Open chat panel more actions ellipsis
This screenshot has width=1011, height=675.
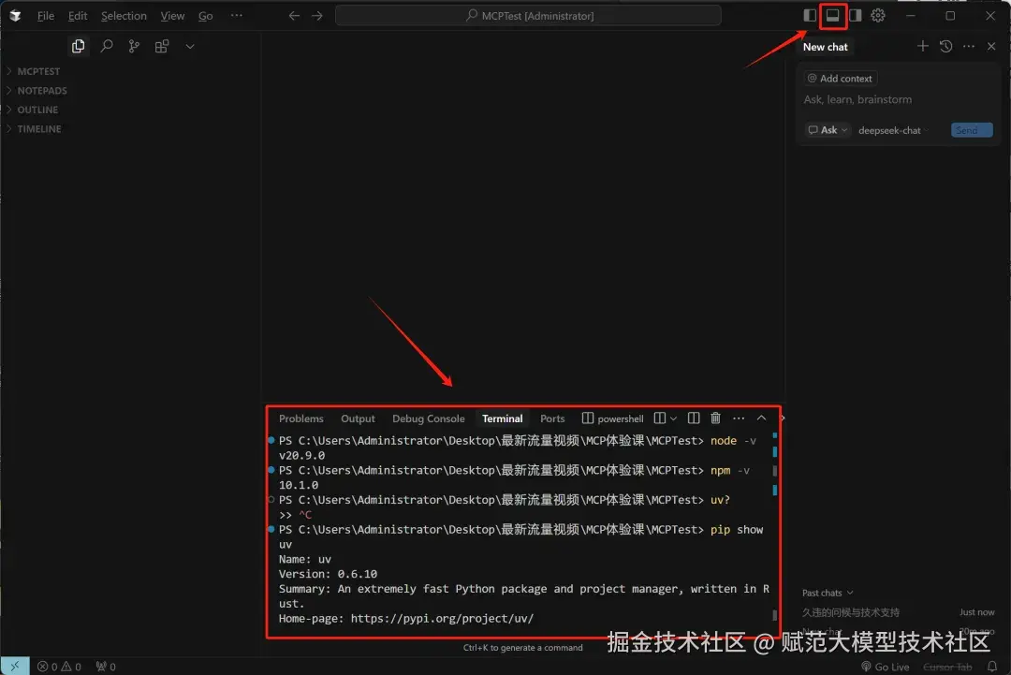(x=969, y=47)
